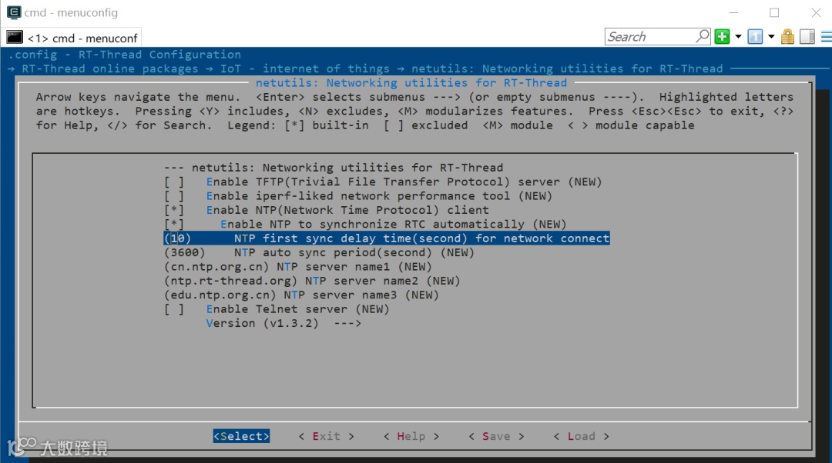Open the dropdown next to console number icon
This screenshot has width=832, height=463.
click(x=771, y=37)
